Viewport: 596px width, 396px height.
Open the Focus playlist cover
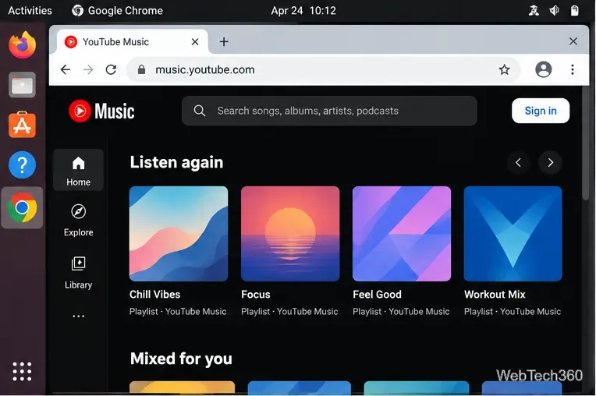290,234
